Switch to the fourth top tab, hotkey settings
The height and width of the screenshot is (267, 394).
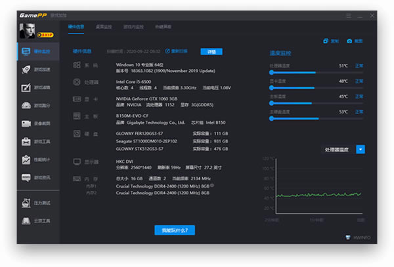pyautogui.click(x=163, y=27)
